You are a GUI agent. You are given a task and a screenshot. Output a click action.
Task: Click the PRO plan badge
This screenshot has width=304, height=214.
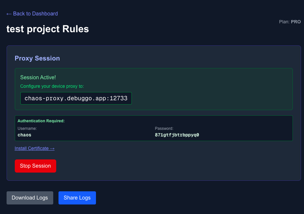pos(296,22)
